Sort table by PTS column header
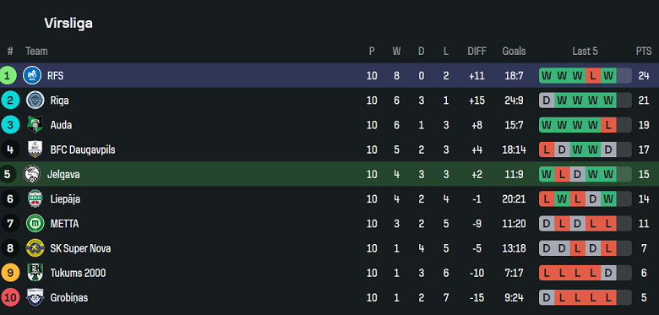The height and width of the screenshot is (315, 659). click(x=644, y=52)
